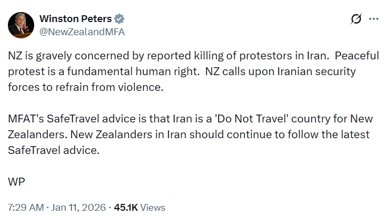Open the 45.1K Views analytics count

pos(127,207)
